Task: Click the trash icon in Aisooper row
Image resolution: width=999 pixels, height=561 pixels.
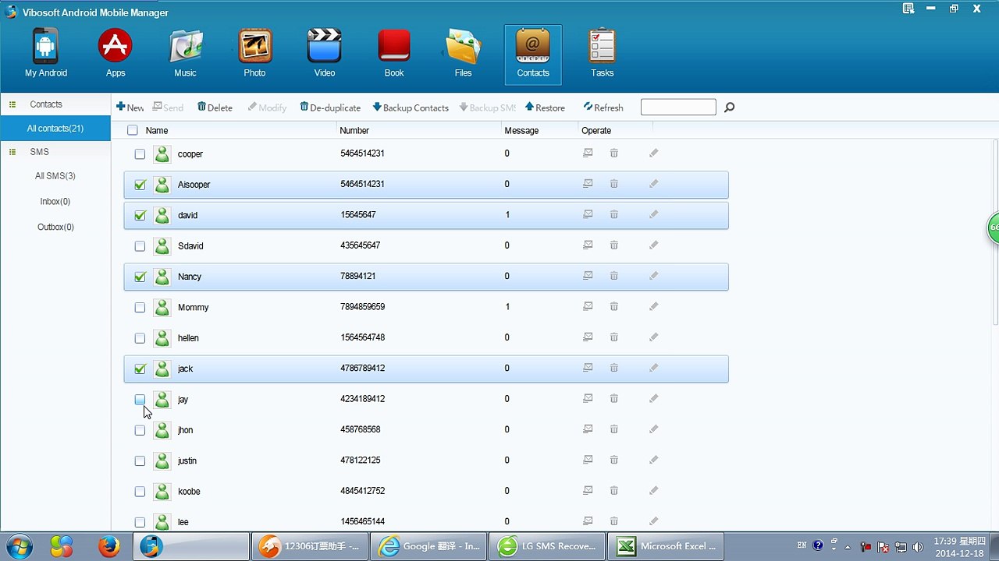Action: [614, 184]
